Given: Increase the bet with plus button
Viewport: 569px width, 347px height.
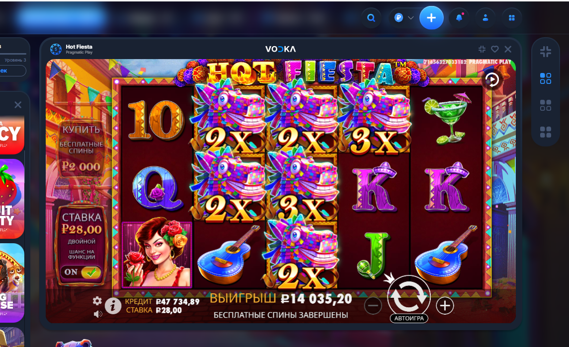Looking at the screenshot, I should click(445, 306).
